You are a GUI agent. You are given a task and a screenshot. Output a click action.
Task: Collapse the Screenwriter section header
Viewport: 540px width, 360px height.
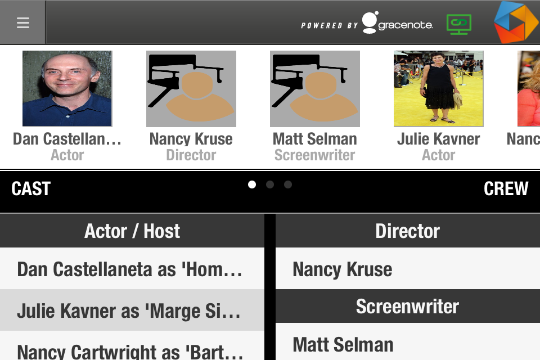(408, 306)
